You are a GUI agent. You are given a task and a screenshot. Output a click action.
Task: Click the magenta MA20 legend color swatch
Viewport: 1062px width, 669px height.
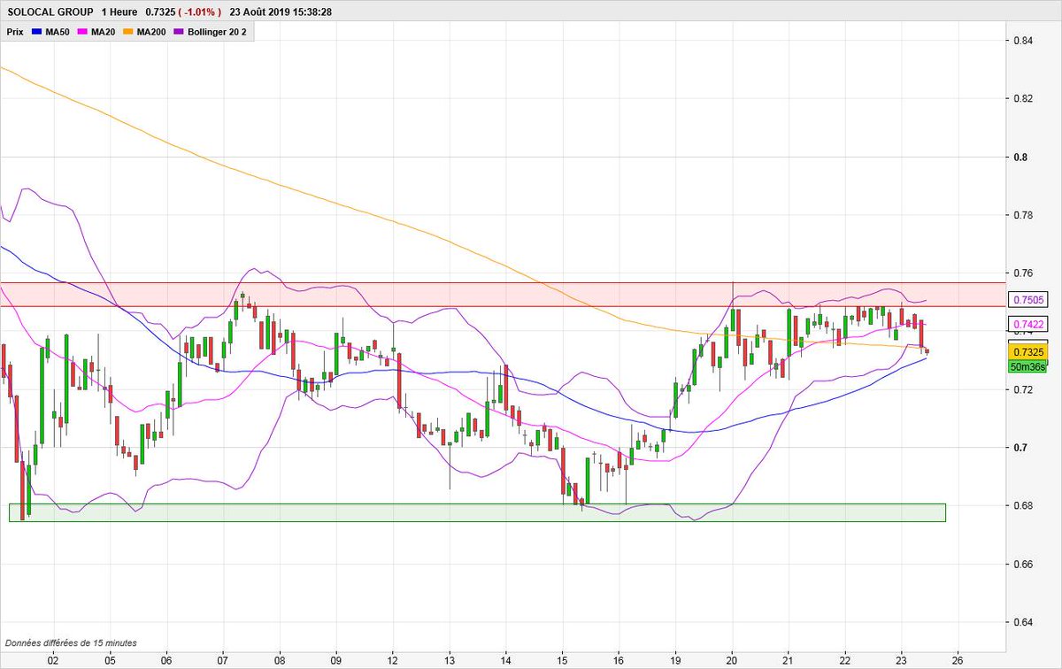tap(84, 30)
